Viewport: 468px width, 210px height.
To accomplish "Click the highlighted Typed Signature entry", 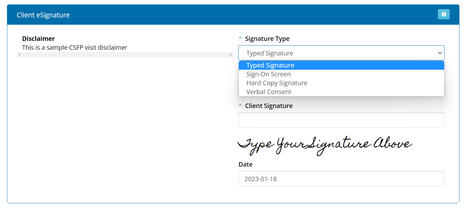I will pos(270,65).
